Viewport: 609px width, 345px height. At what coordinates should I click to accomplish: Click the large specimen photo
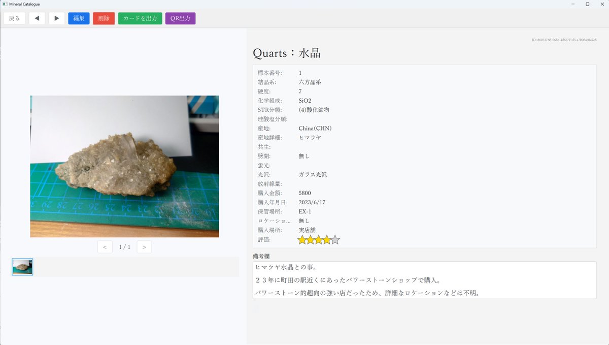coord(125,168)
